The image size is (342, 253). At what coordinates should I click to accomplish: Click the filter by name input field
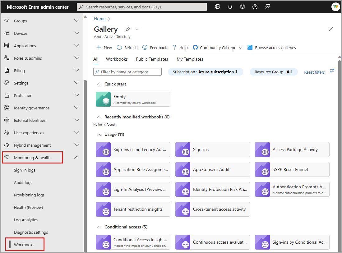click(127, 72)
